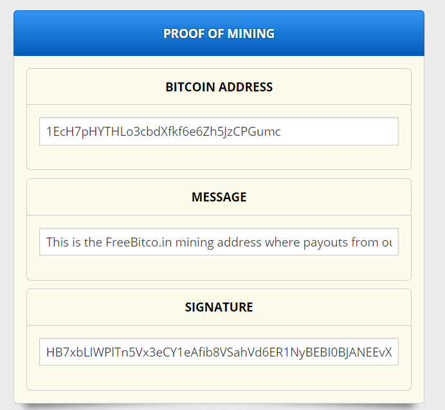Click the word mining in message field
445x410 pixels.
pyautogui.click(x=195, y=243)
